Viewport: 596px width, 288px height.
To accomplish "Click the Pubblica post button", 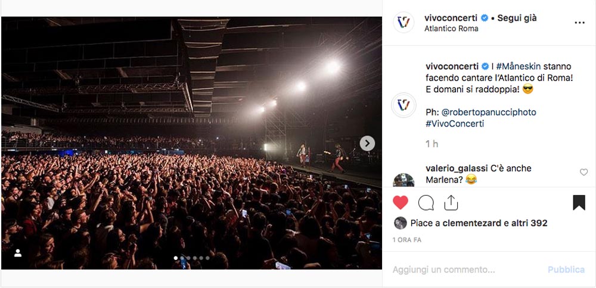I will click(x=566, y=270).
